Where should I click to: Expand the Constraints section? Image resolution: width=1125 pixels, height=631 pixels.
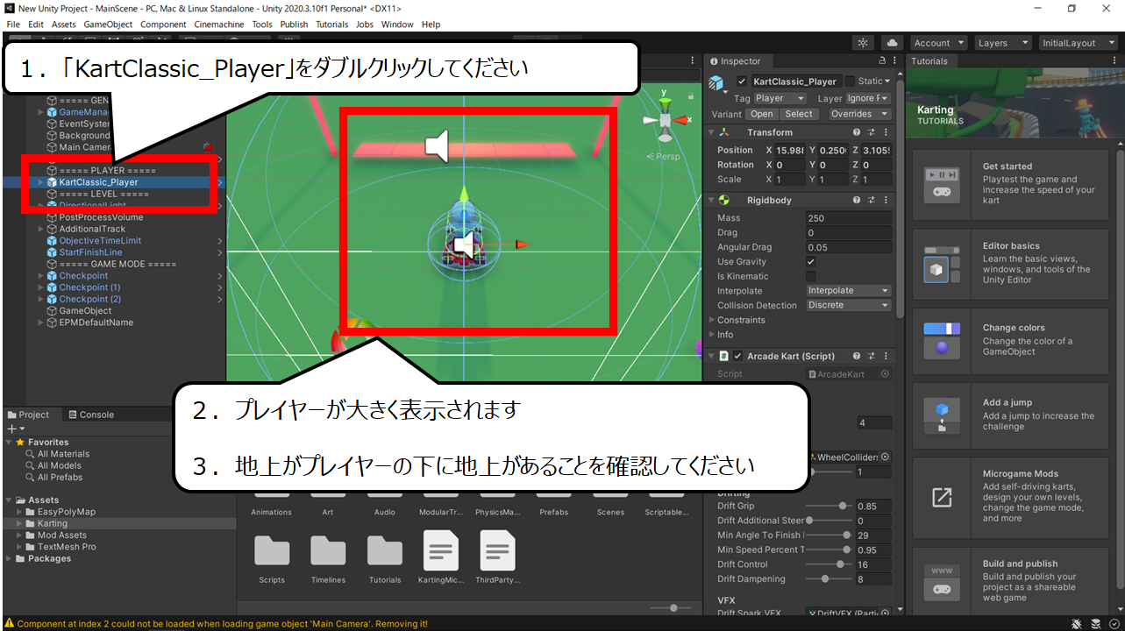[x=711, y=320]
